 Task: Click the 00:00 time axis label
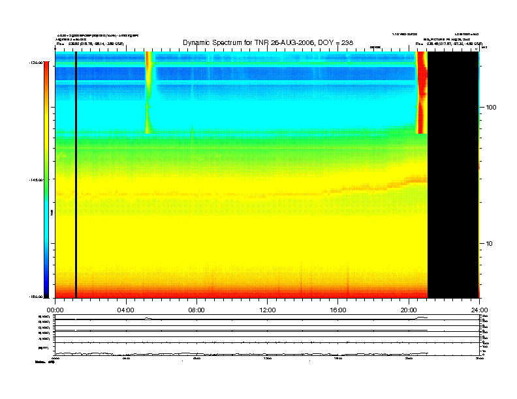pyautogui.click(x=55, y=310)
